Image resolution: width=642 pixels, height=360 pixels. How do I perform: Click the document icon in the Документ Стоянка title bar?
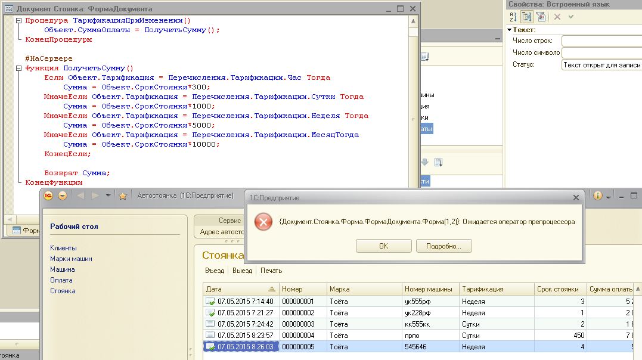coord(8,8)
